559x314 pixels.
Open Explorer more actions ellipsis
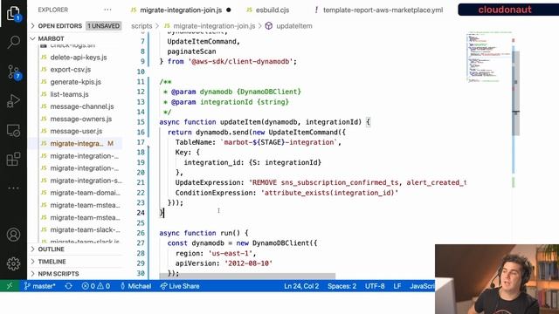107,10
